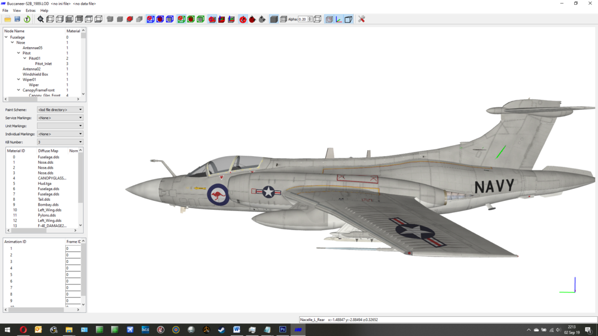Click the animation list vertical scrollbar
Viewport: 598px width, 336px height.
click(83, 273)
